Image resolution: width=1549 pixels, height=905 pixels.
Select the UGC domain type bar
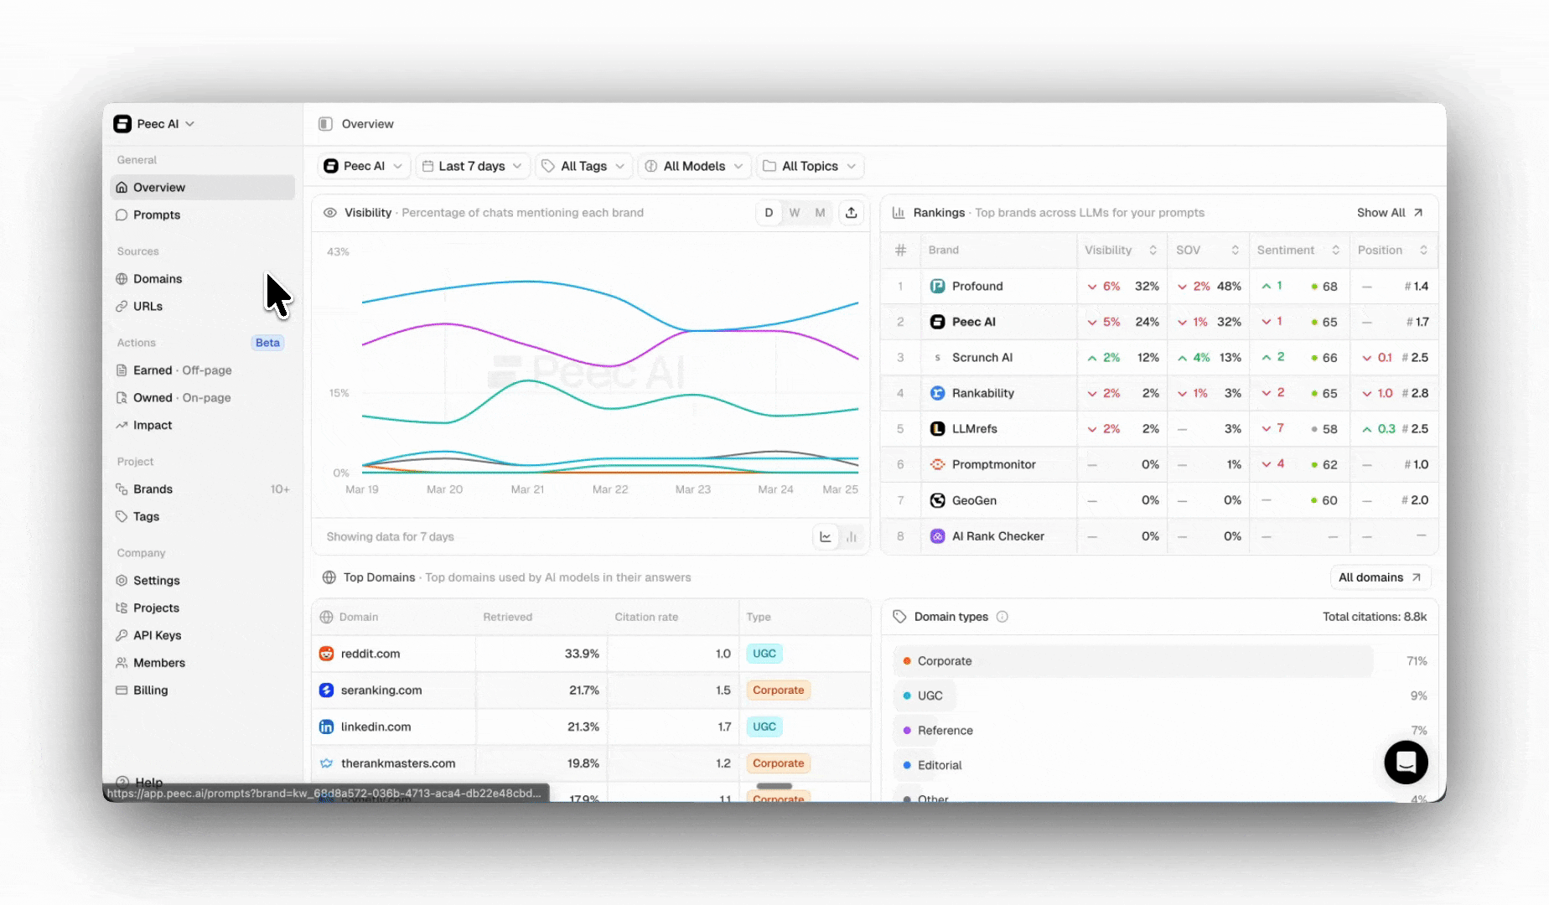click(x=924, y=696)
